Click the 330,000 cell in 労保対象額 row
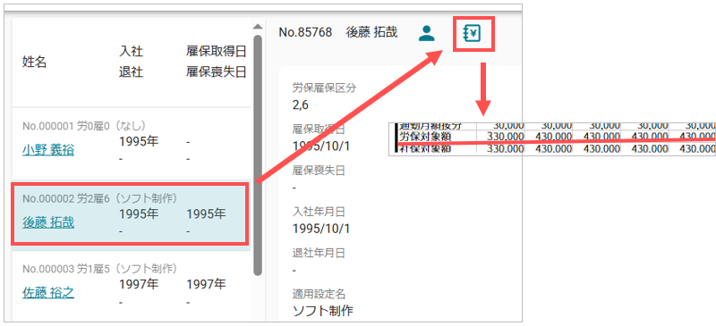Viewport: 716px width, 326px height. tap(505, 137)
